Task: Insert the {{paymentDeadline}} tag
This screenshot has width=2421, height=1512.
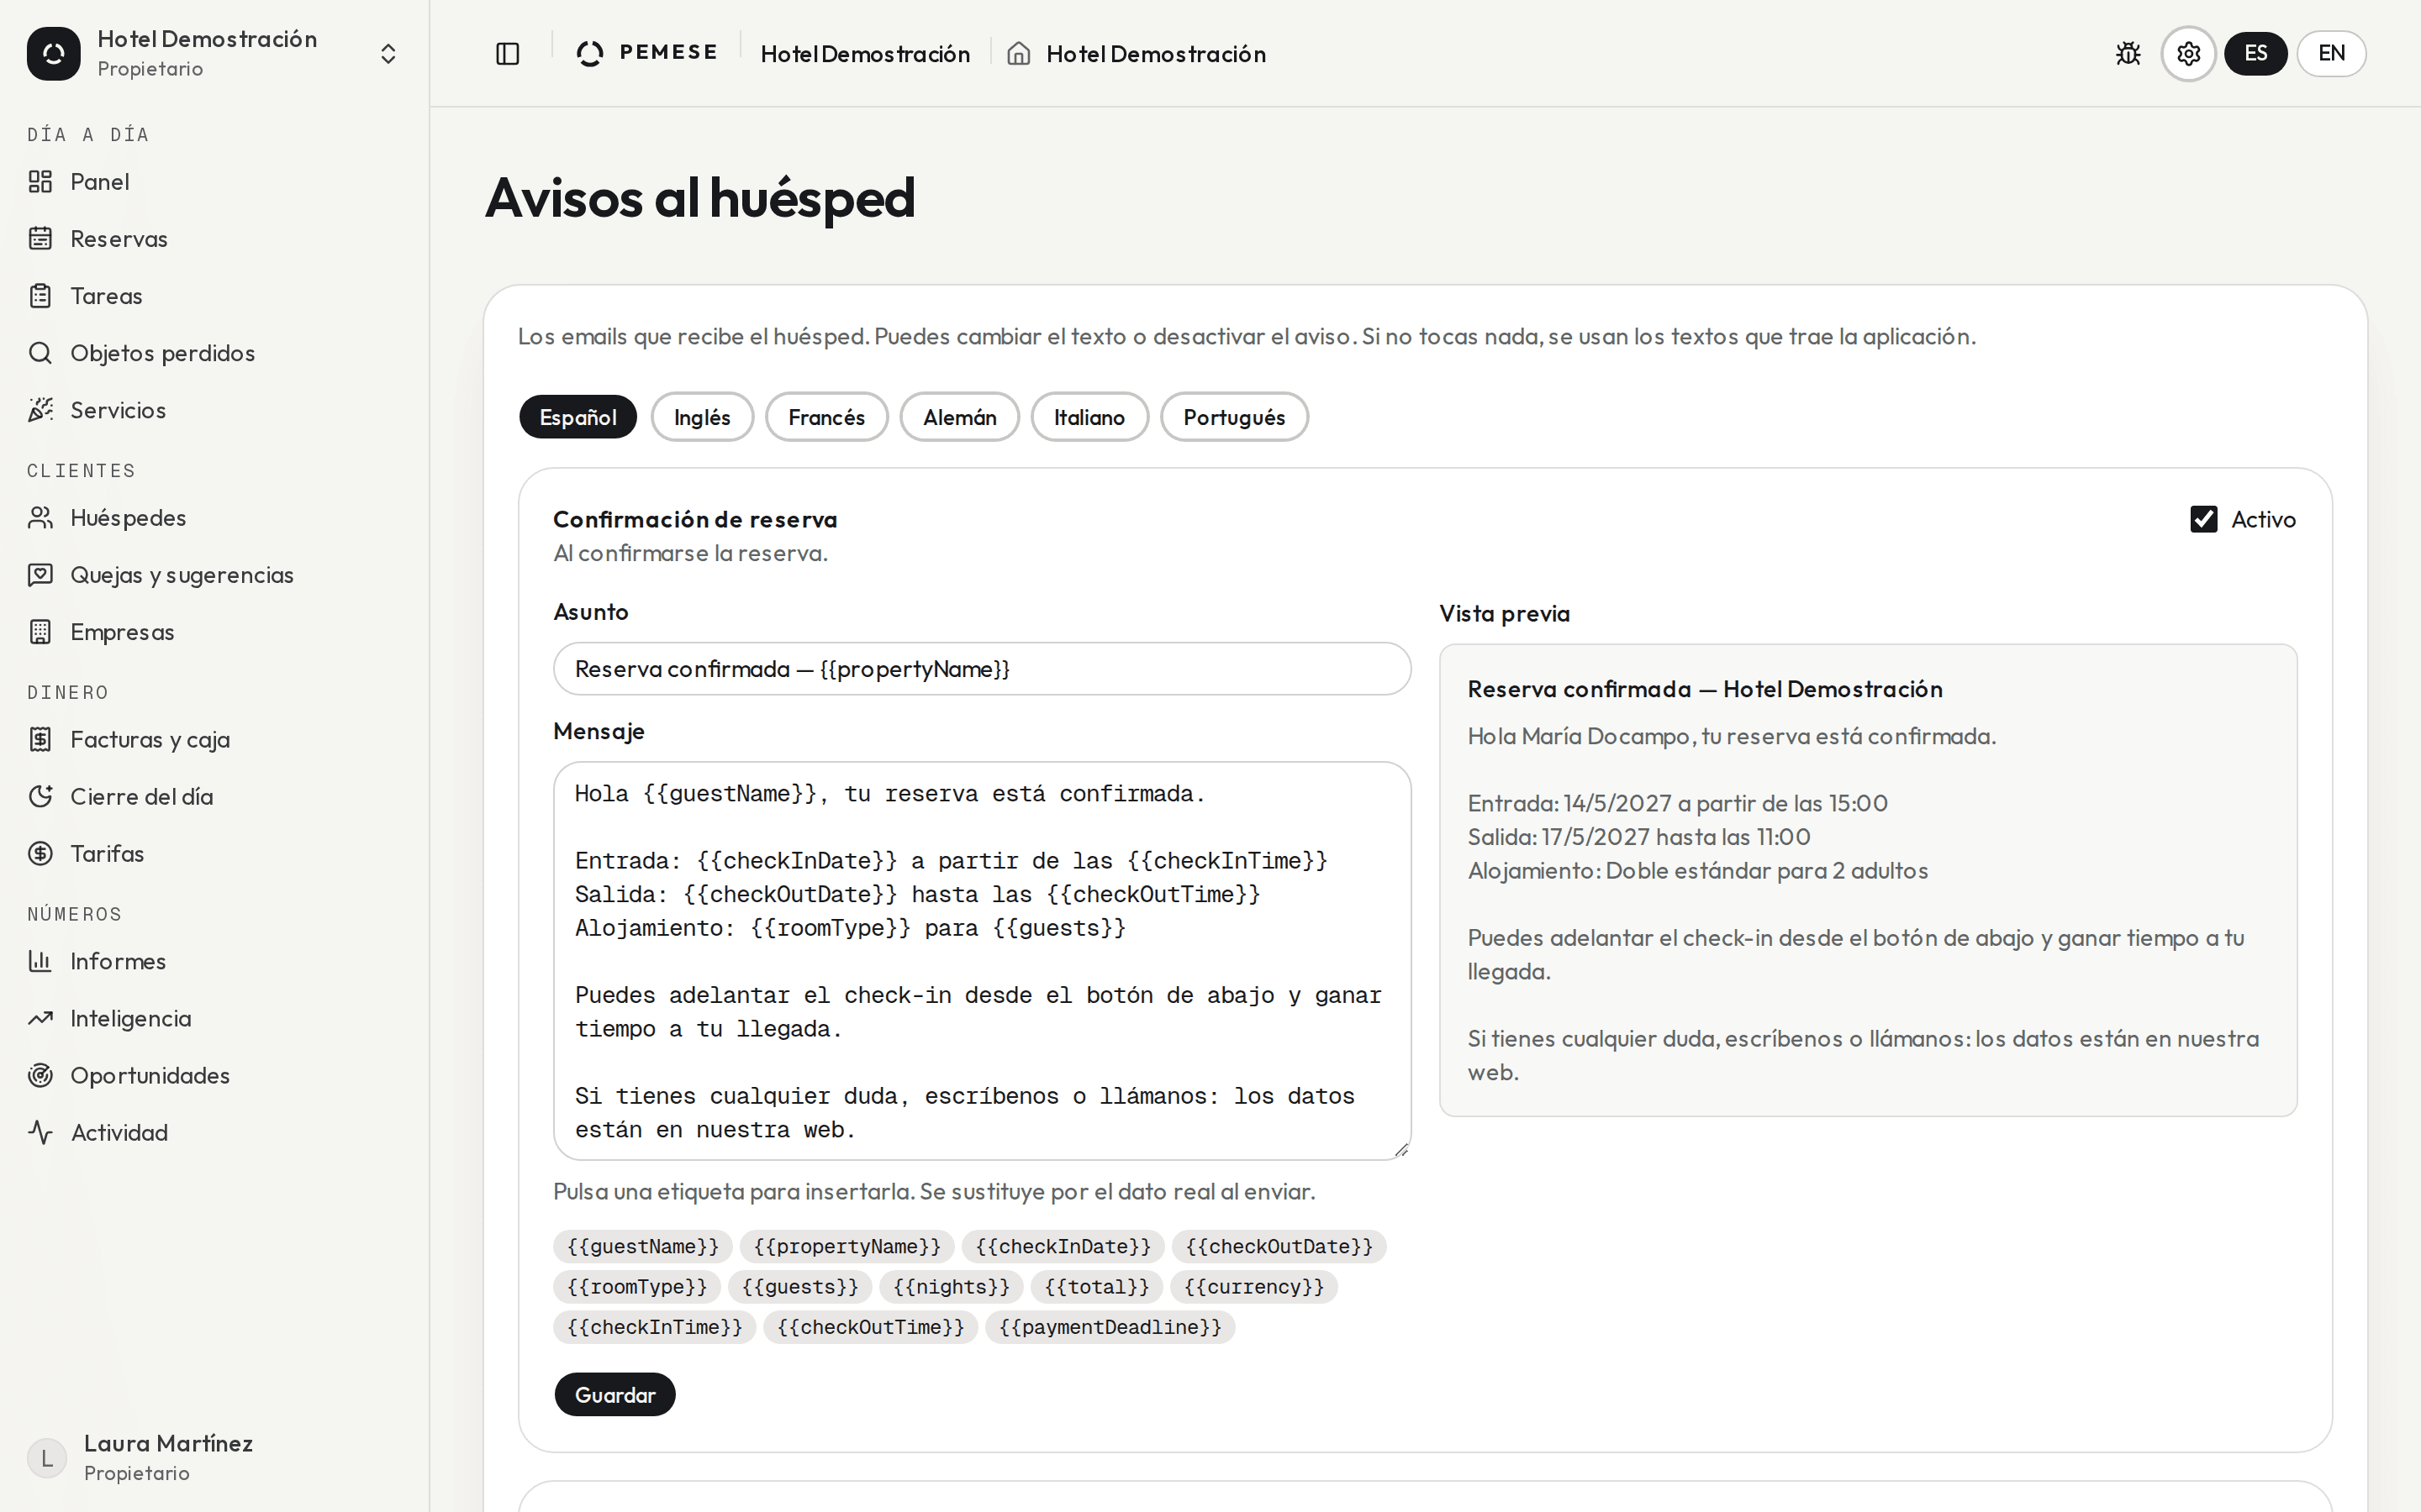Action: pos(1110,1327)
